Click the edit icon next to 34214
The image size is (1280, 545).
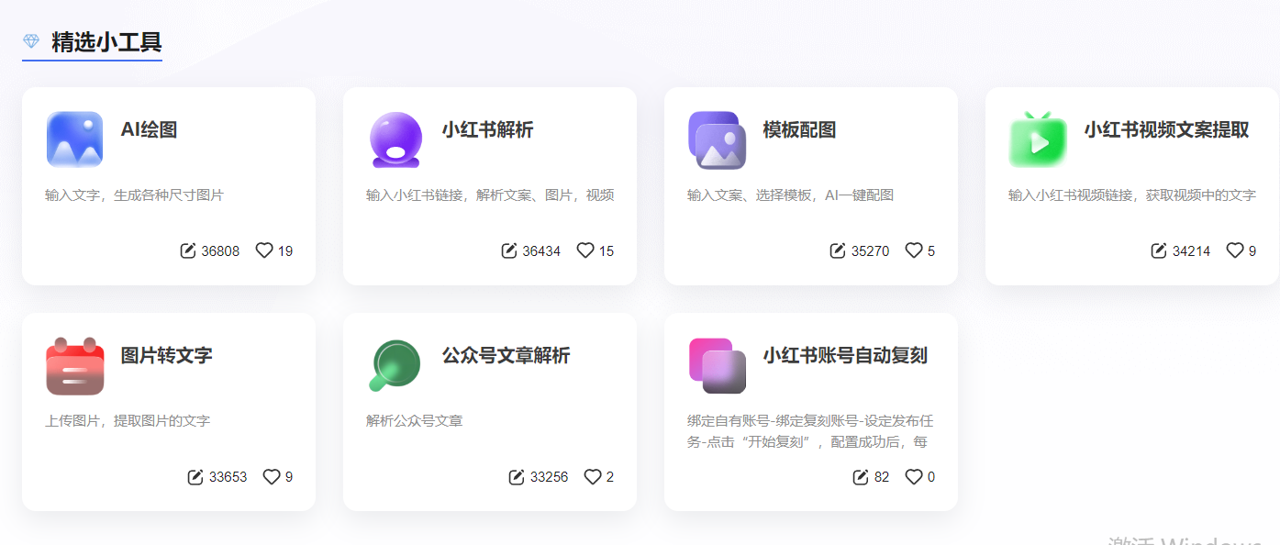[1159, 250]
